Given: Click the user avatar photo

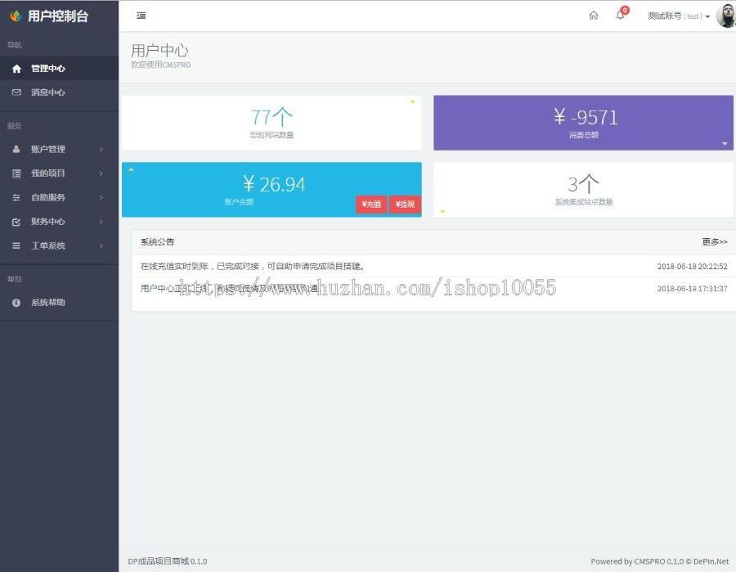Looking at the screenshot, I should [725, 16].
